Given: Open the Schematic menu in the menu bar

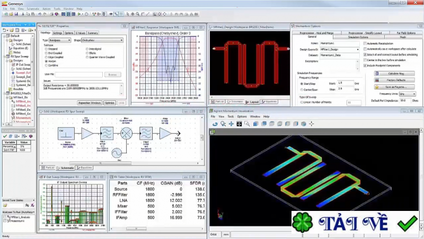Looking at the screenshot, I should 33,9.
